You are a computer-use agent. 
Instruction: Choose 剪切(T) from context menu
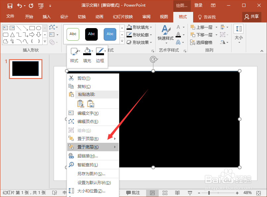[x=93, y=78]
